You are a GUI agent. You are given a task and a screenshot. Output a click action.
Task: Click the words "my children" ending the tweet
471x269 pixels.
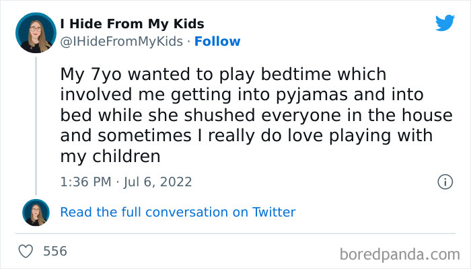pyautogui.click(x=110, y=157)
